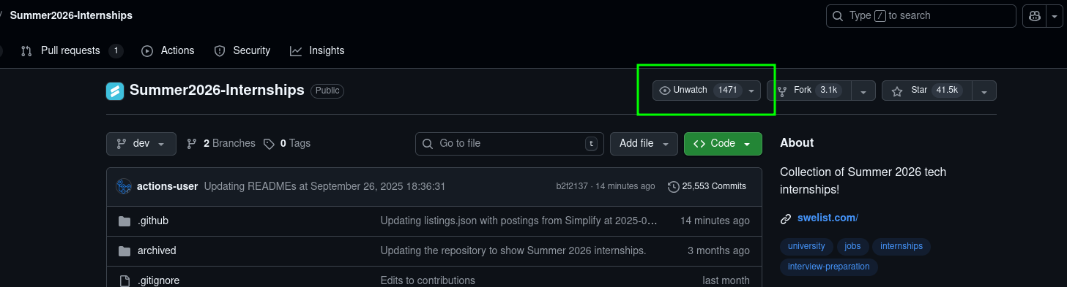The width and height of the screenshot is (1067, 287).
Task: Open the Updating READMEs commit message
Action: [x=324, y=186]
